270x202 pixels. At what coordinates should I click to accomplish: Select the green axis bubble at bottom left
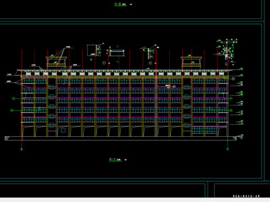(21, 149)
